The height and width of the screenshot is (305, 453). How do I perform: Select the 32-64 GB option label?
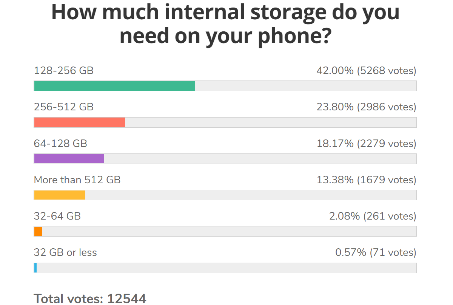tap(57, 216)
